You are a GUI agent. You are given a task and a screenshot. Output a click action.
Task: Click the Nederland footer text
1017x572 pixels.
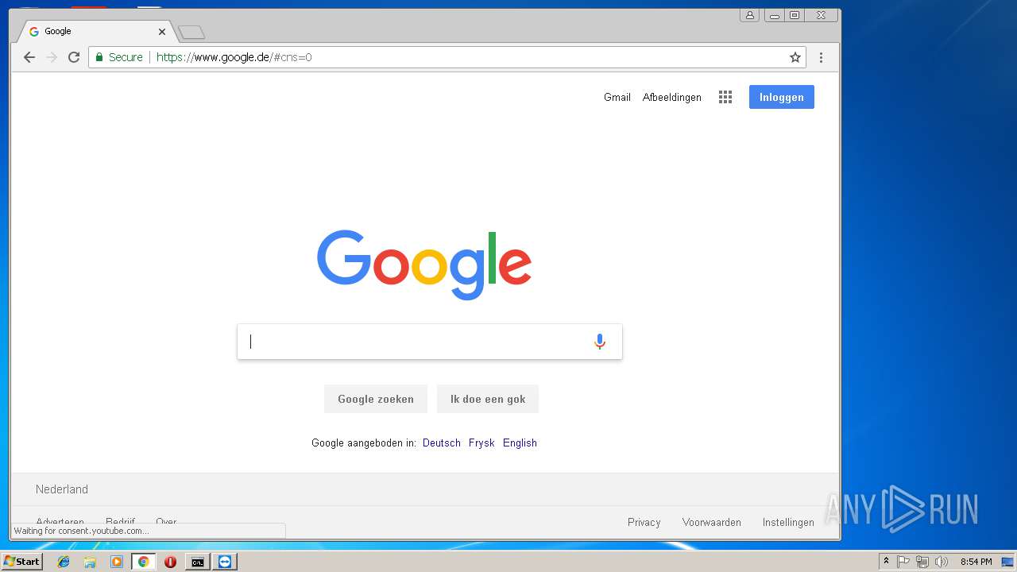click(62, 489)
